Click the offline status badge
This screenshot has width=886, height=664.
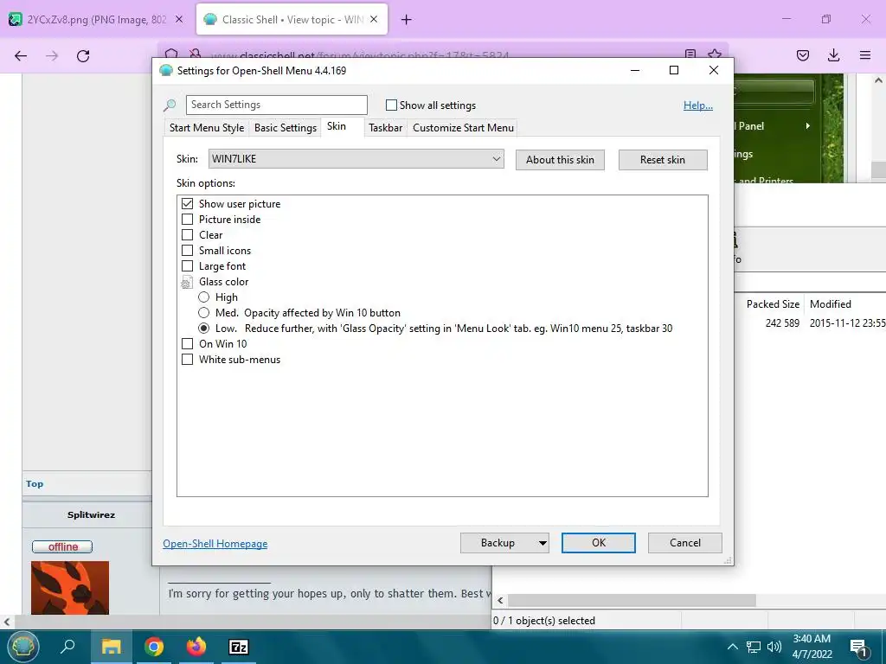point(62,546)
